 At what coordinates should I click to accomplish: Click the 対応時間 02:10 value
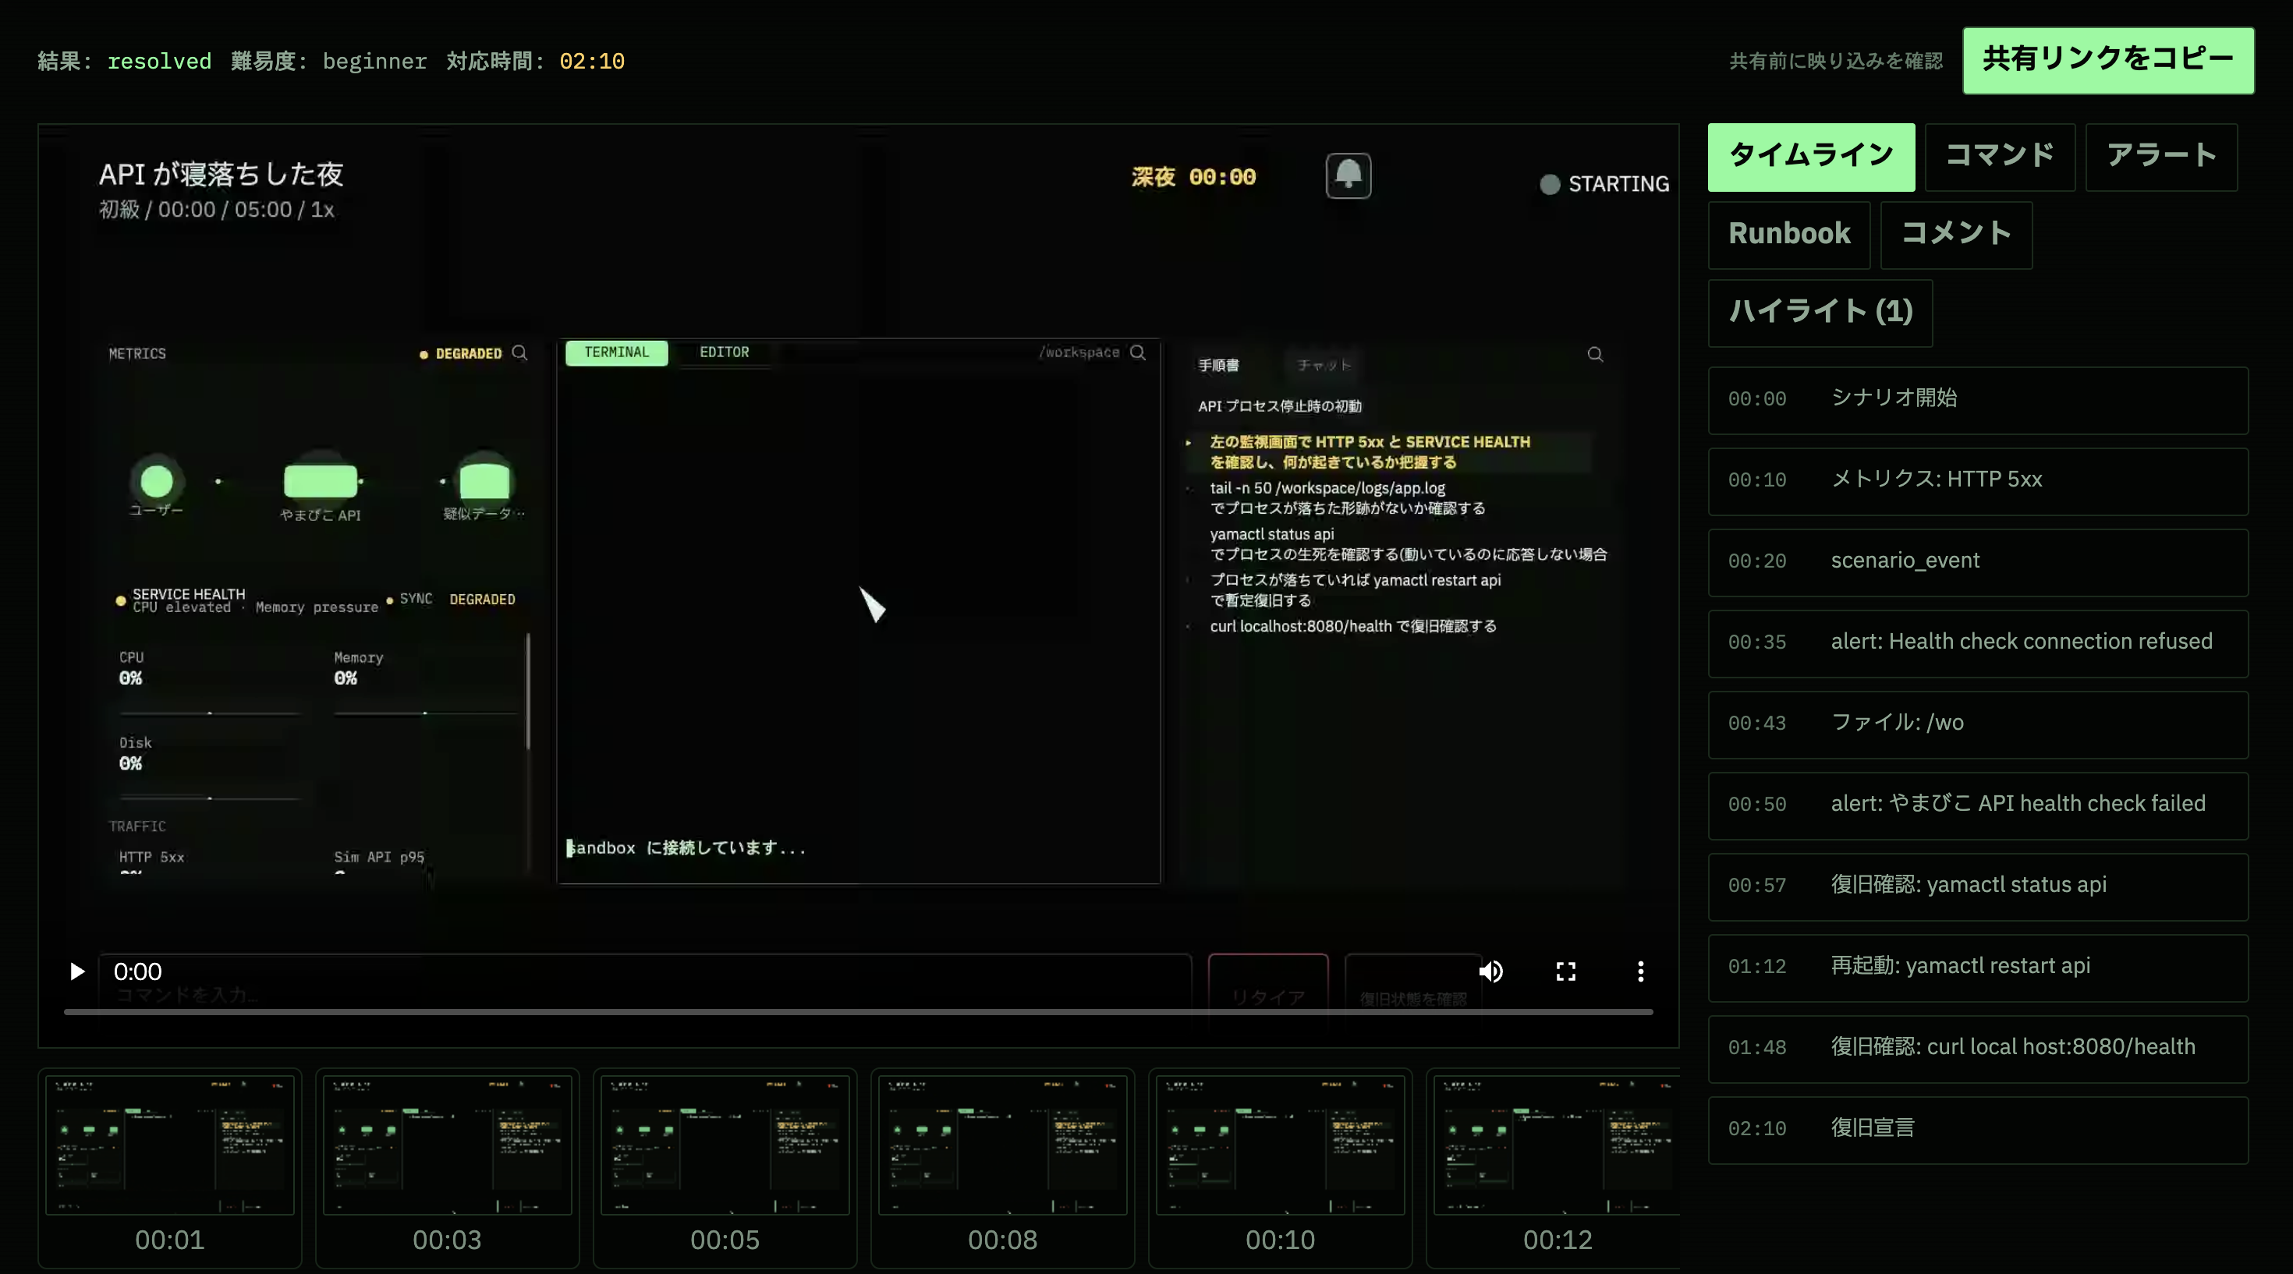(592, 62)
